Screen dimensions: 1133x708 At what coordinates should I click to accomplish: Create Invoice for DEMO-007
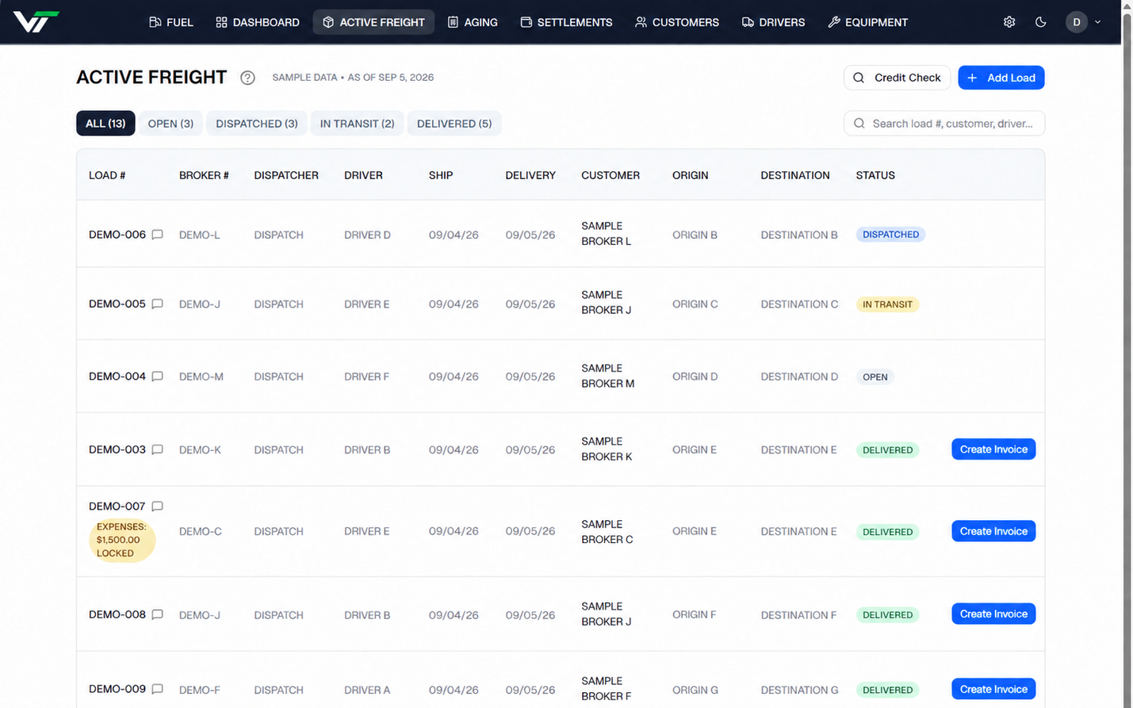point(993,531)
